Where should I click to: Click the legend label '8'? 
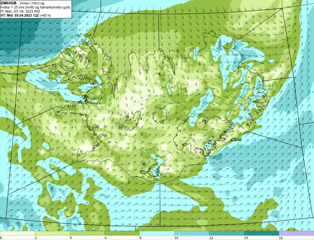pyautogui.click(x=140, y=238)
